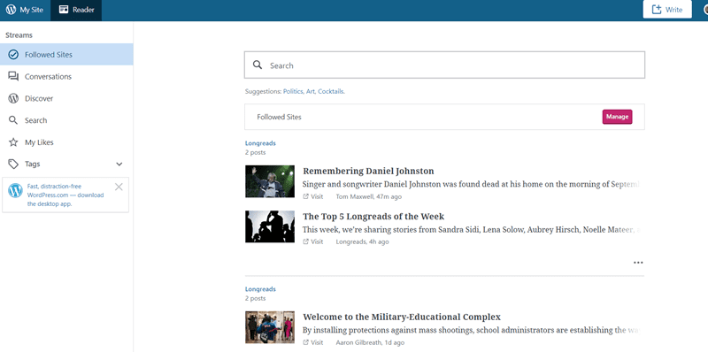Click Military-Educational Complex thumbnail
The image size is (708, 352).
pos(270,327)
